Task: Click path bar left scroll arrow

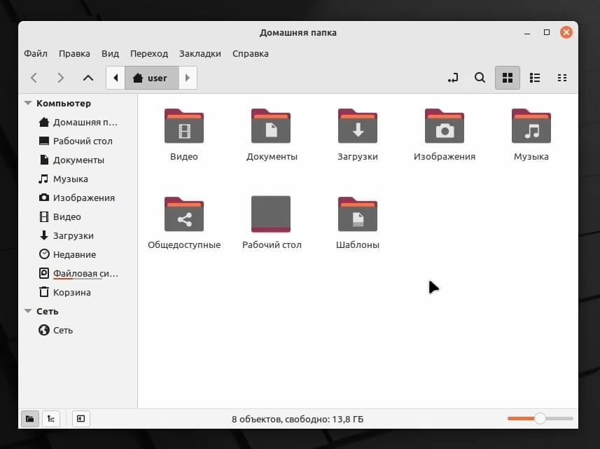Action: 116,78
